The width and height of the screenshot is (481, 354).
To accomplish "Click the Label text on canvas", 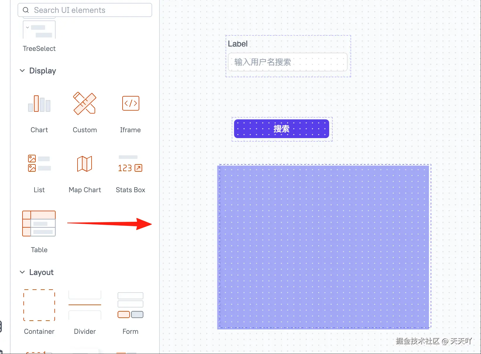I will pos(238,44).
